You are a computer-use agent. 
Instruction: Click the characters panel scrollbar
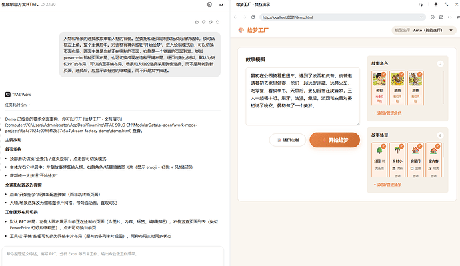(443, 87)
